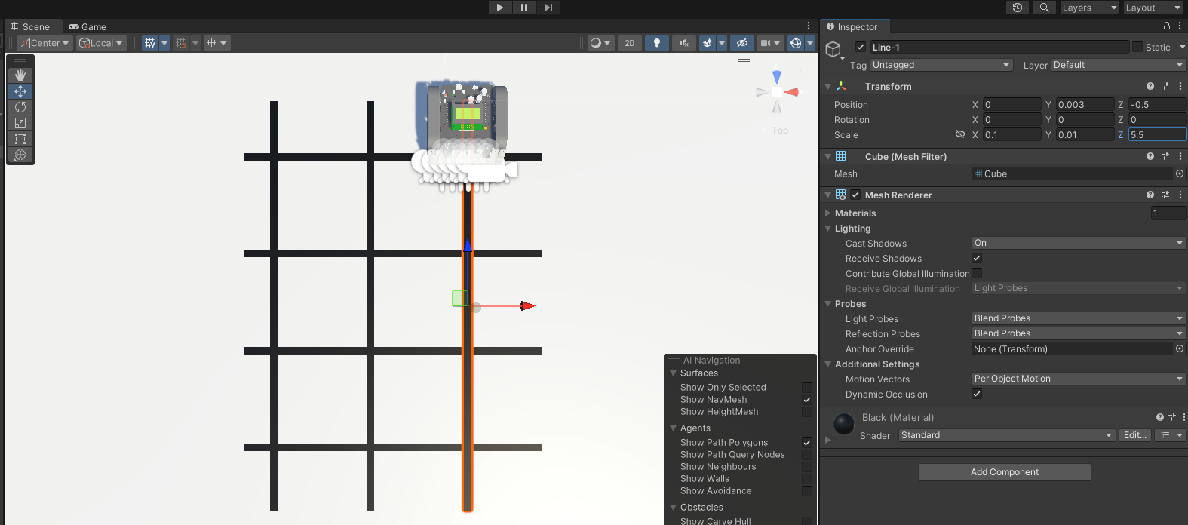Select the Move tool
The width and height of the screenshot is (1188, 525).
point(20,91)
